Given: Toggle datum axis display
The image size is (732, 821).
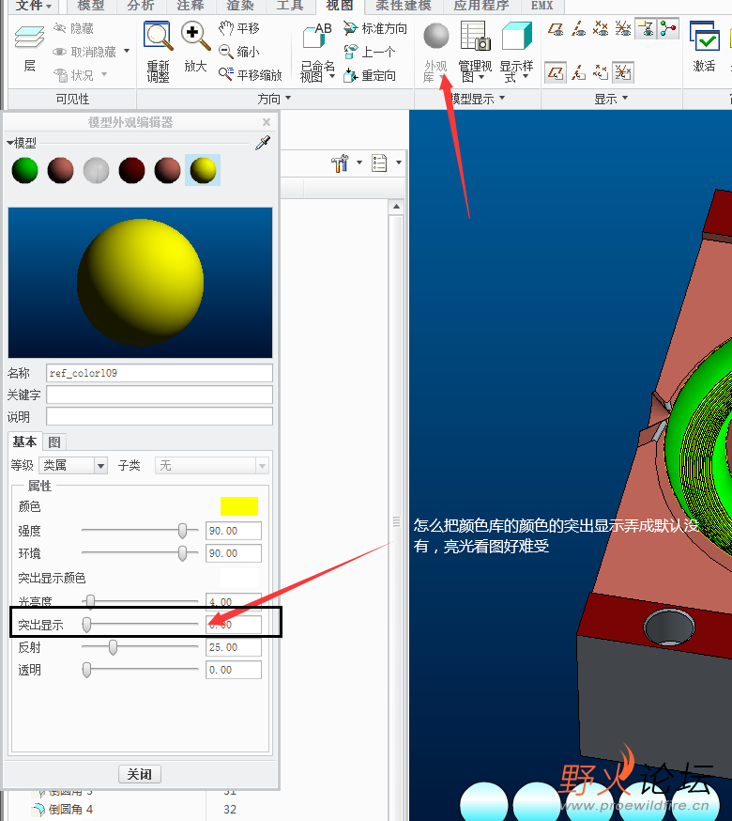Looking at the screenshot, I should click(578, 28).
